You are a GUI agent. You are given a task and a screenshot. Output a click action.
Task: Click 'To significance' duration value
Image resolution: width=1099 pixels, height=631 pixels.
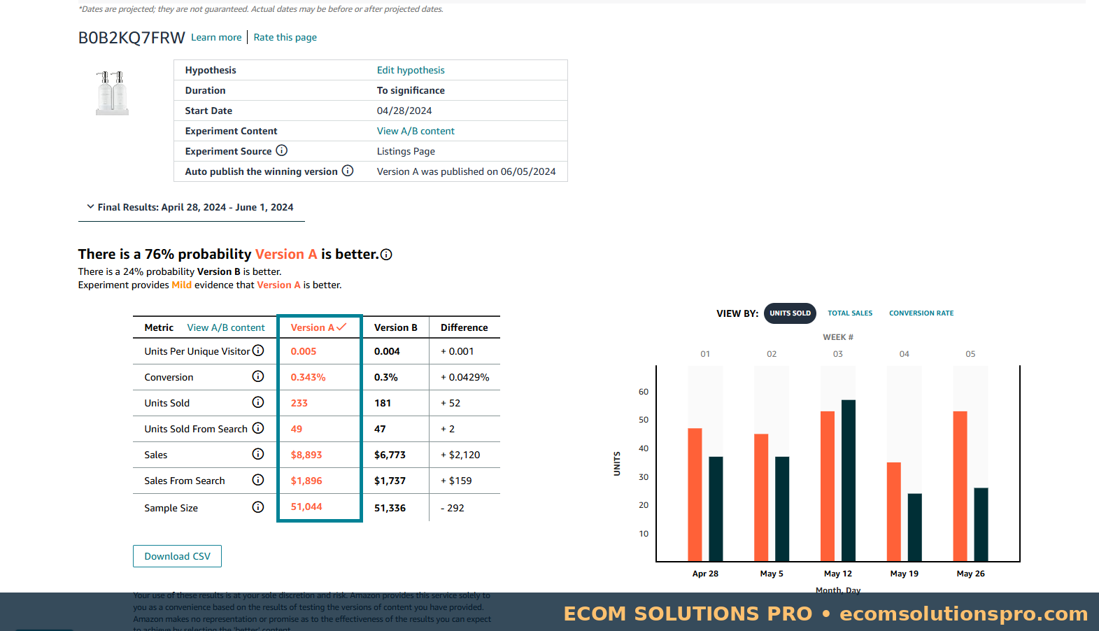tap(411, 90)
